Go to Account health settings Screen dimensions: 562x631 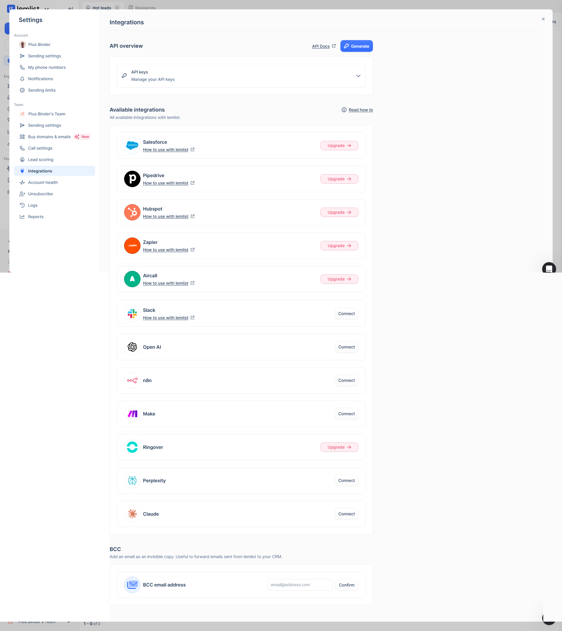[43, 182]
